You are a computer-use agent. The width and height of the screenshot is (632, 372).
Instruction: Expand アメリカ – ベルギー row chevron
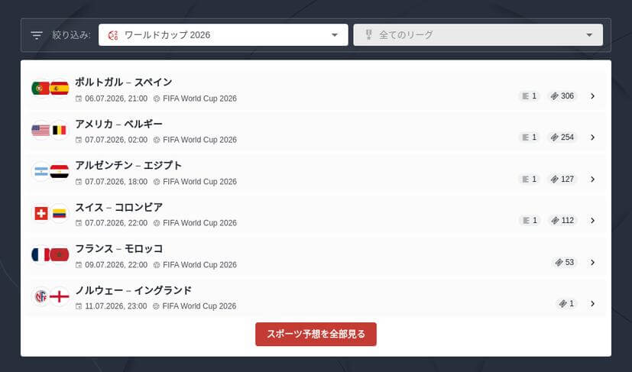click(592, 137)
